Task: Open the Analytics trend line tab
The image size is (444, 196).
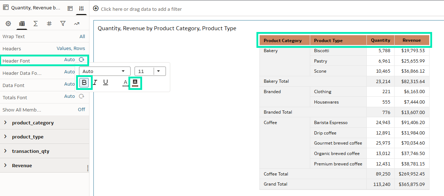Action: pyautogui.click(x=76, y=24)
